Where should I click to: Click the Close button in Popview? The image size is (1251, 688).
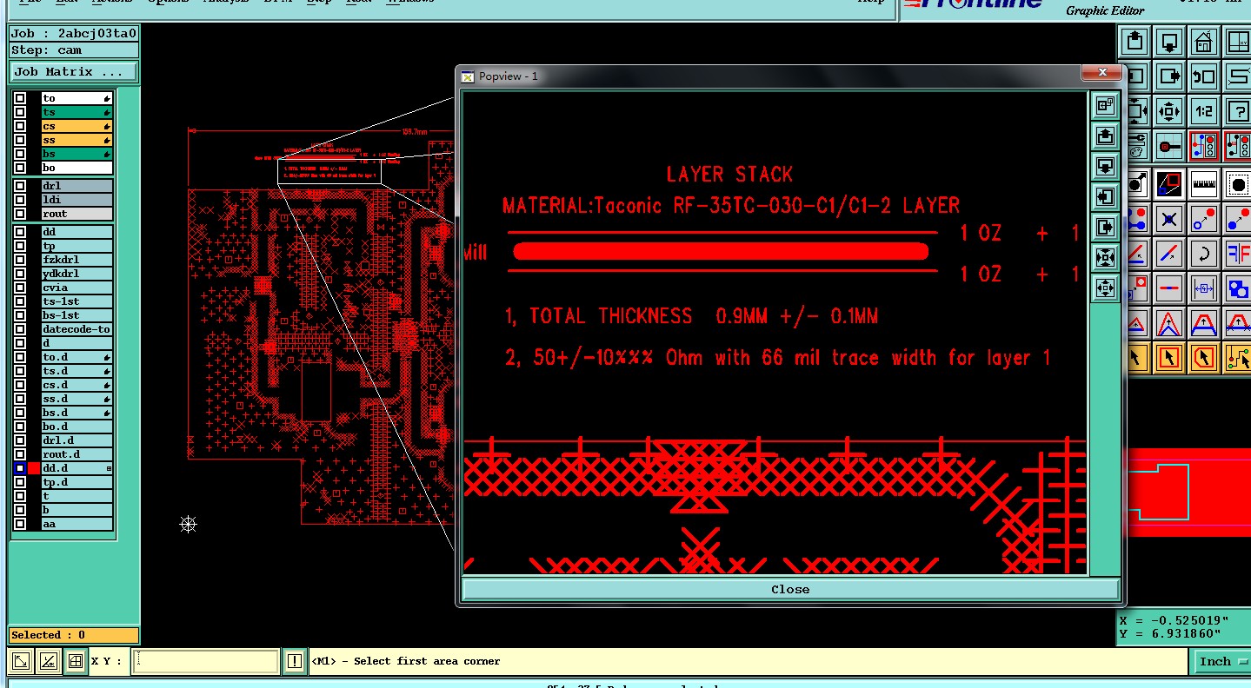[790, 589]
